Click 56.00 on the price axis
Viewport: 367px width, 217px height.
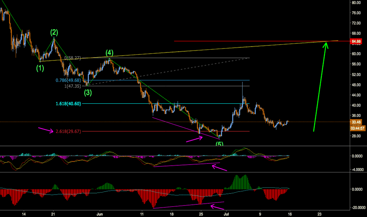356,64
